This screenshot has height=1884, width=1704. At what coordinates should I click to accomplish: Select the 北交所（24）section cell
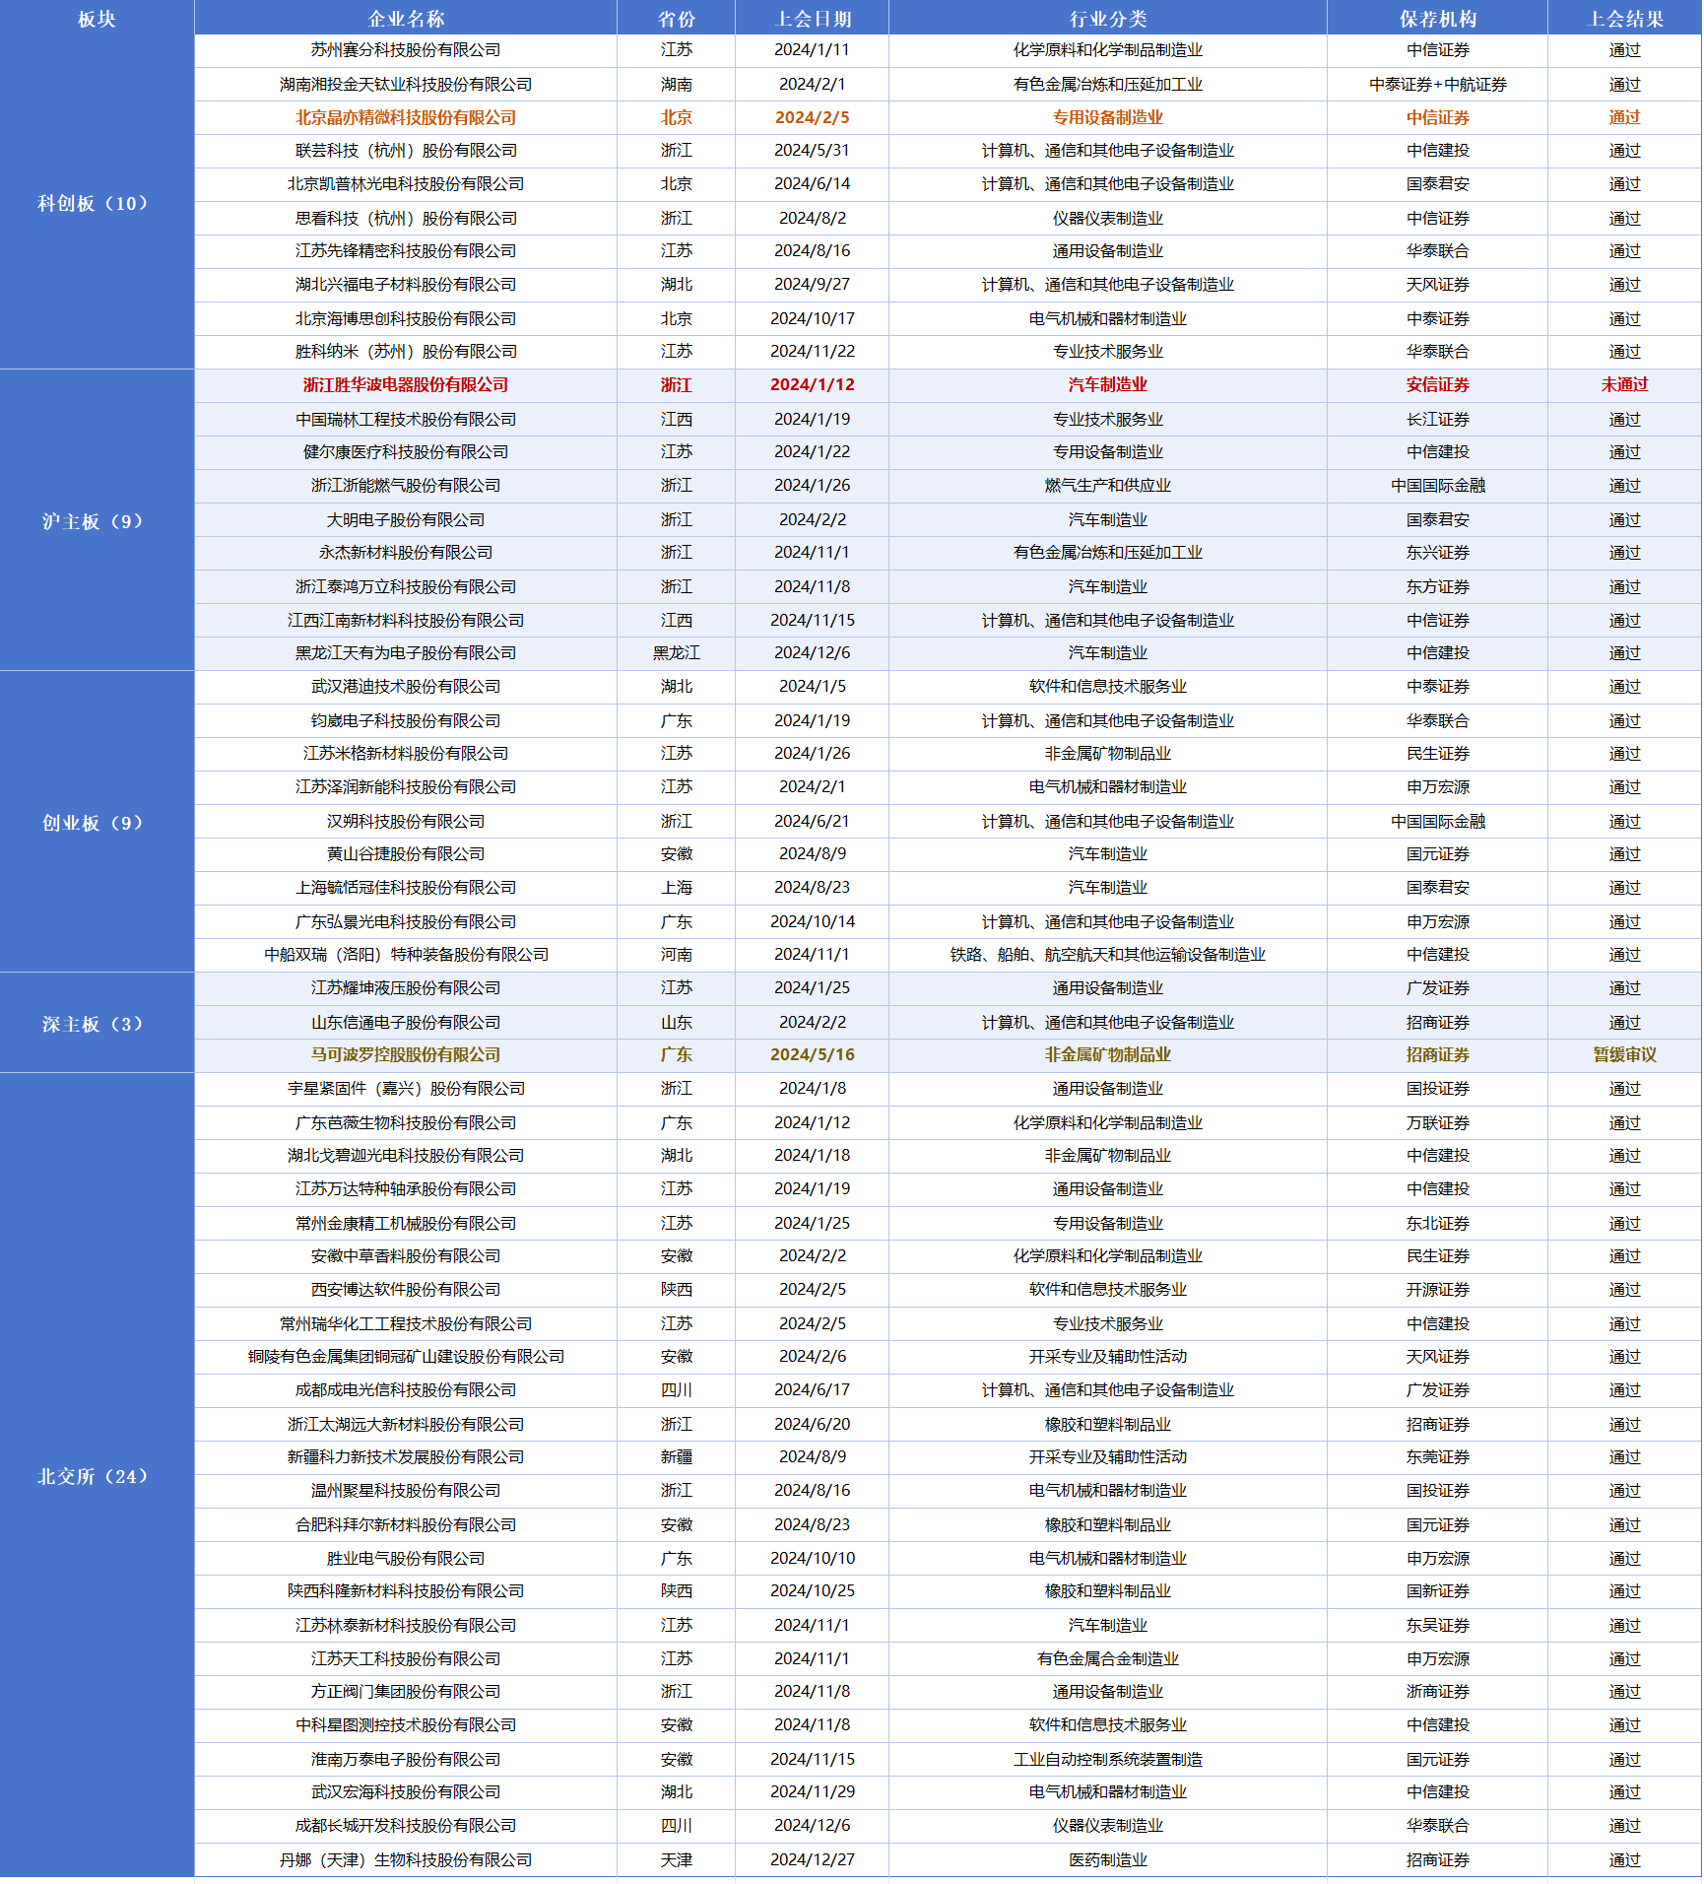97,1475
